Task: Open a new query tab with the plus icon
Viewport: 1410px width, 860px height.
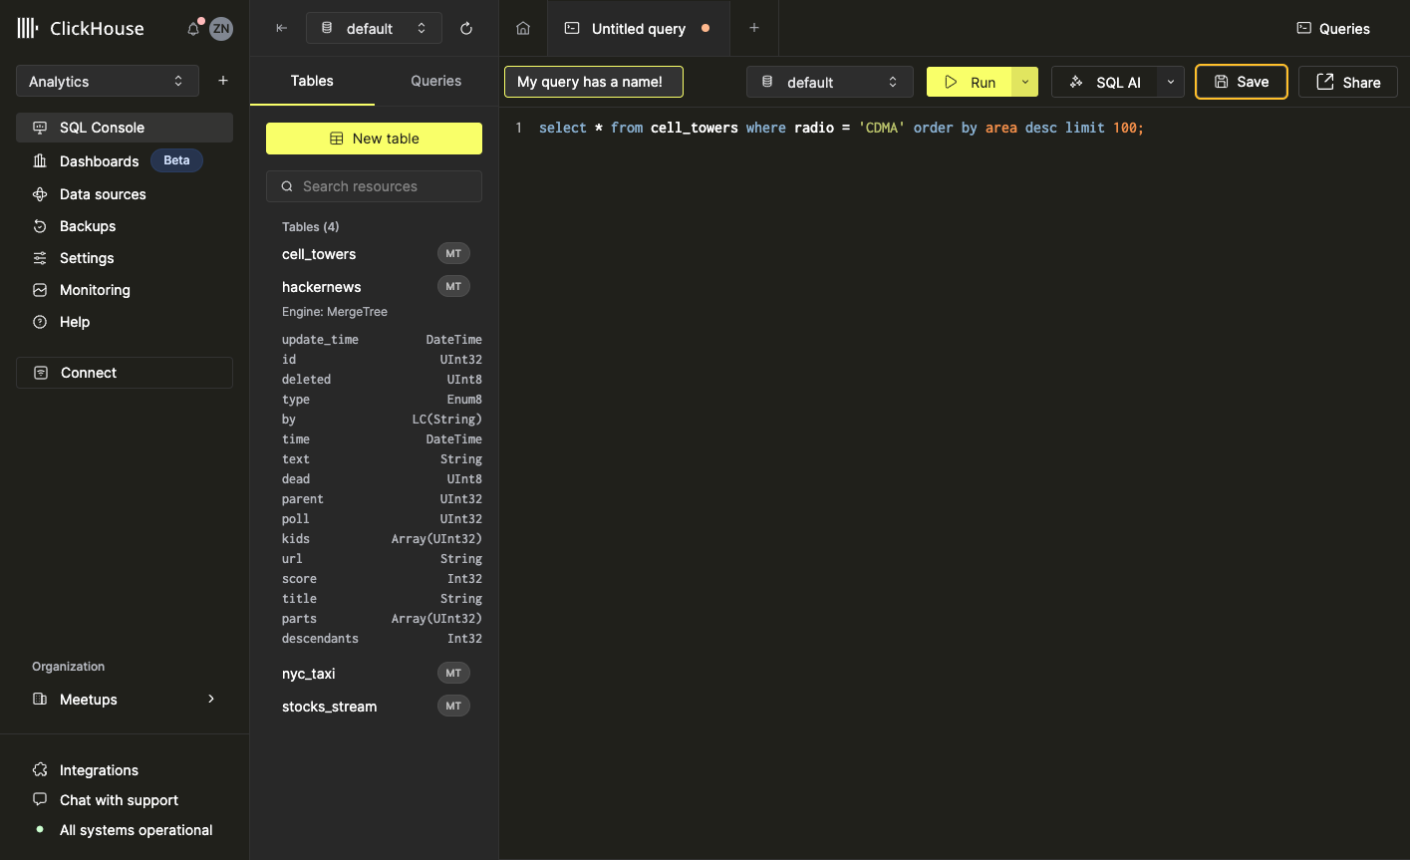Action: point(754,28)
